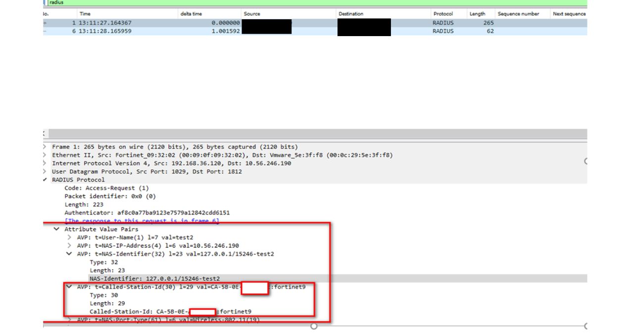Sort by Length column header
Image resolution: width=630 pixels, height=335 pixels.
pos(477,14)
